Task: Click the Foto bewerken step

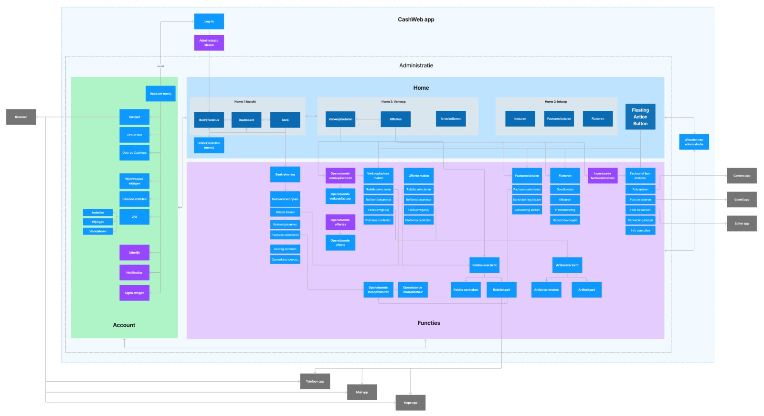Action: [640, 210]
